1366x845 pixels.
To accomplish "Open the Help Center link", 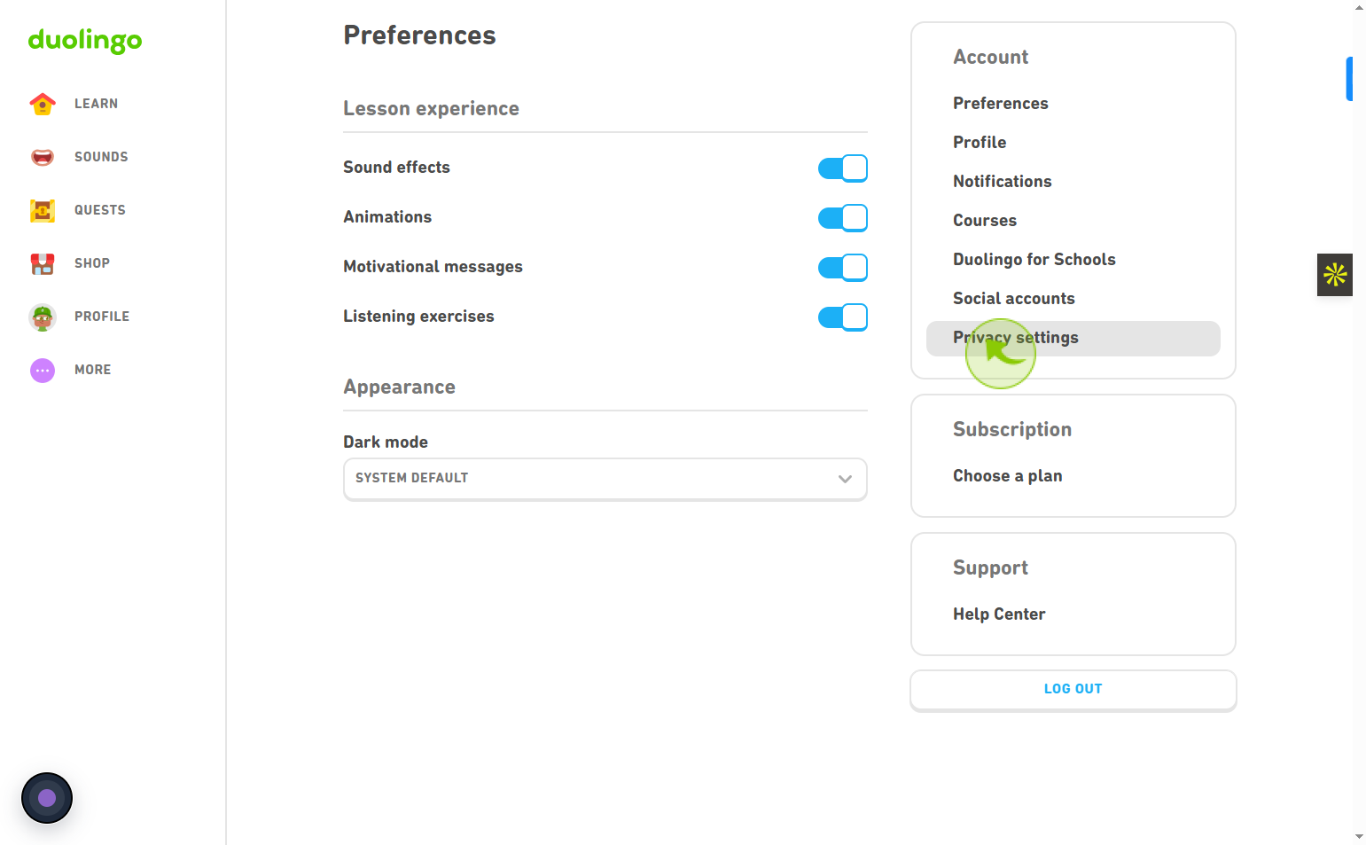I will coord(999,614).
